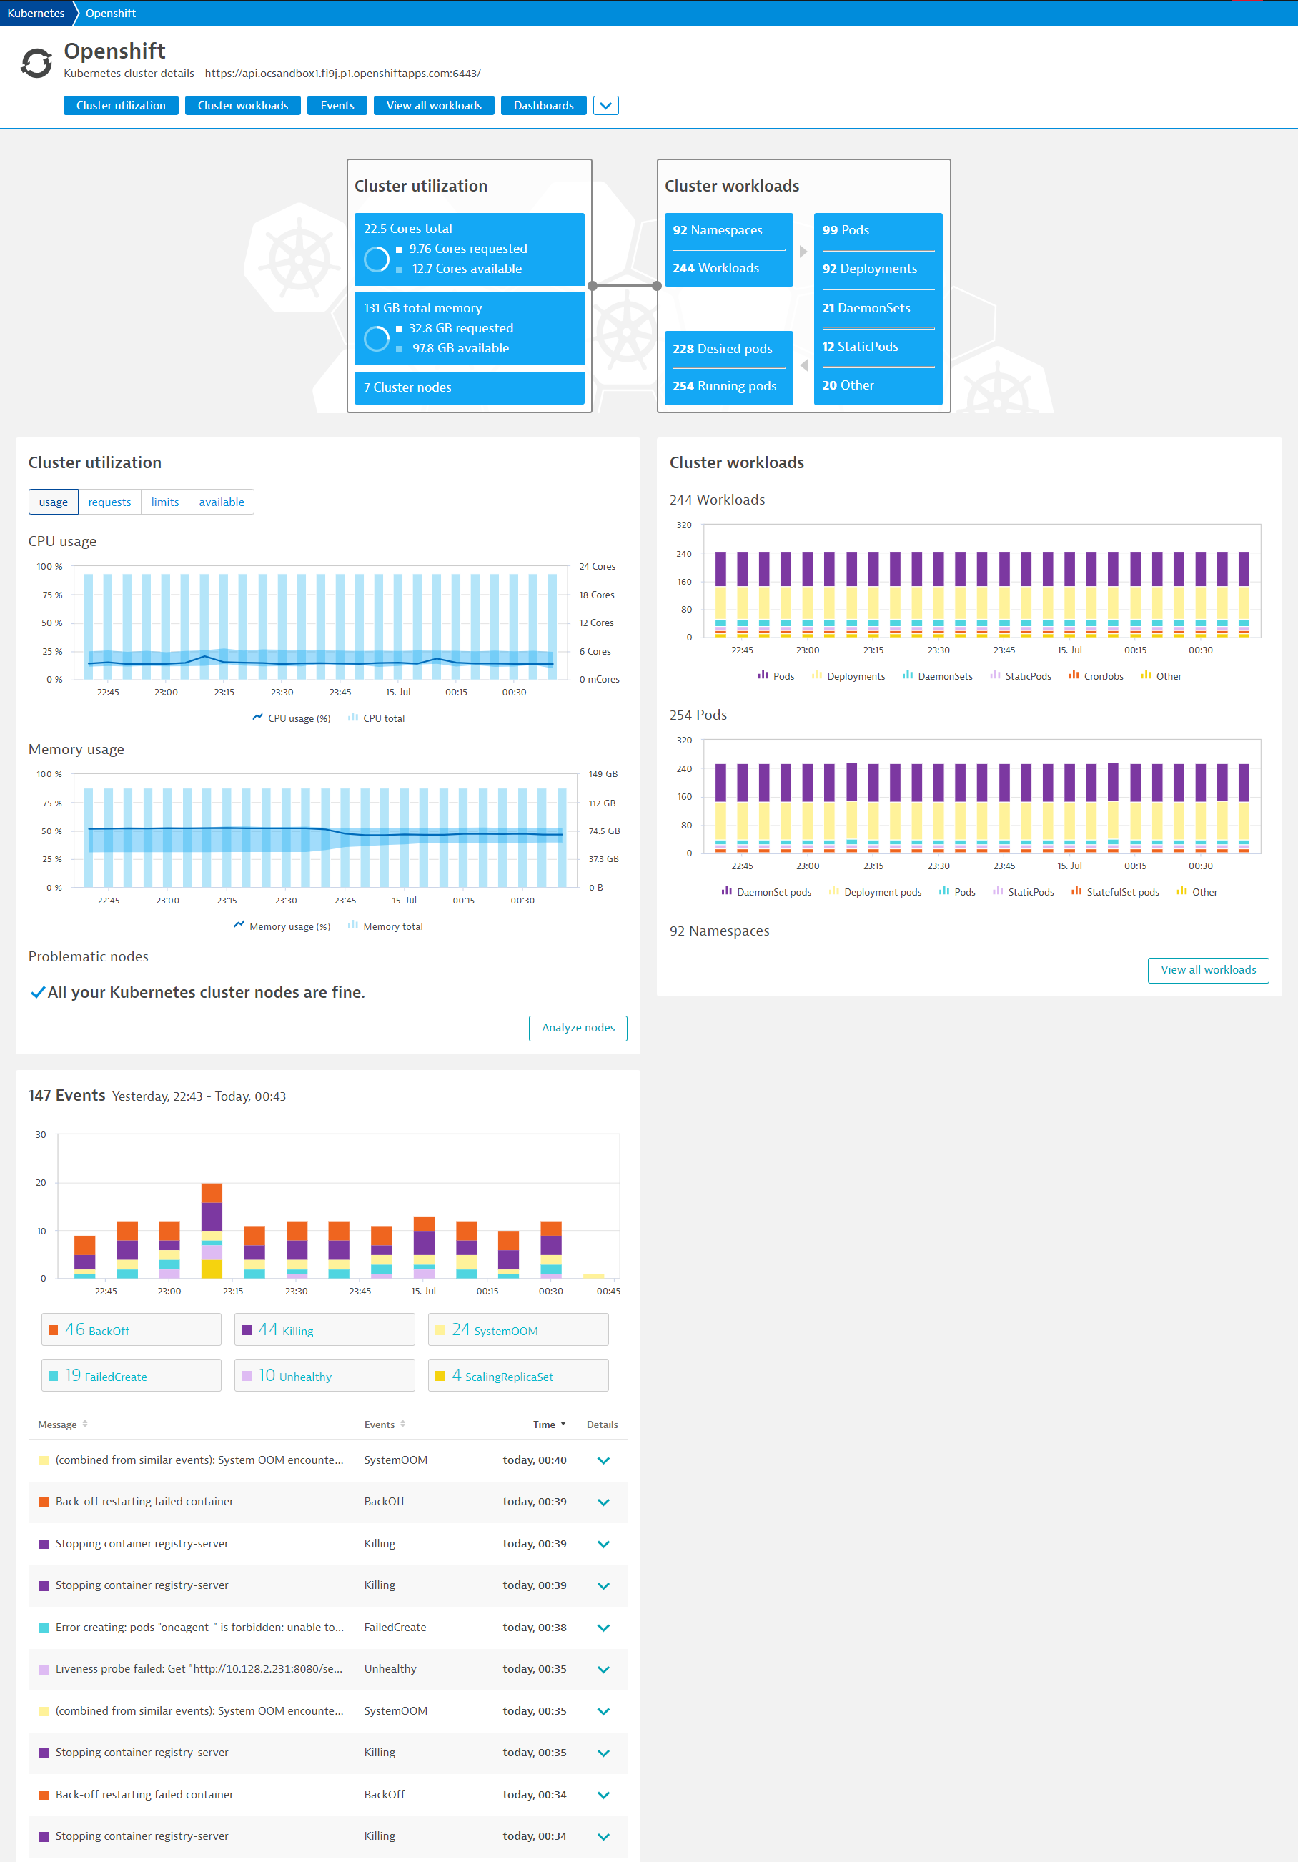
Task: Click View all workloads in workloads panel
Action: tap(1208, 970)
